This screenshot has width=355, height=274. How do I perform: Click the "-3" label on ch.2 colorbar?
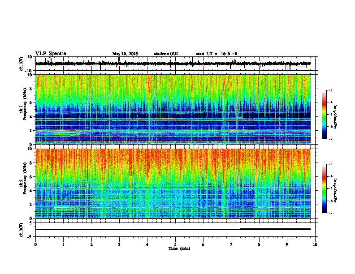[331, 164]
